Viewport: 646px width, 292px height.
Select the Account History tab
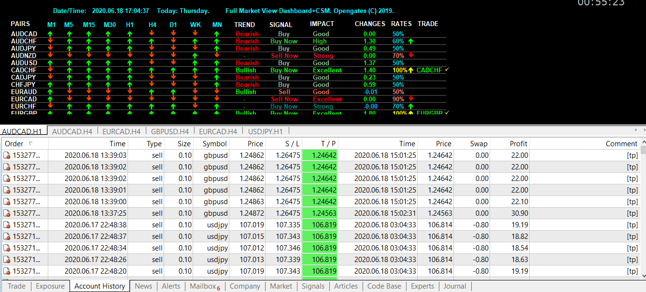[x=100, y=286]
